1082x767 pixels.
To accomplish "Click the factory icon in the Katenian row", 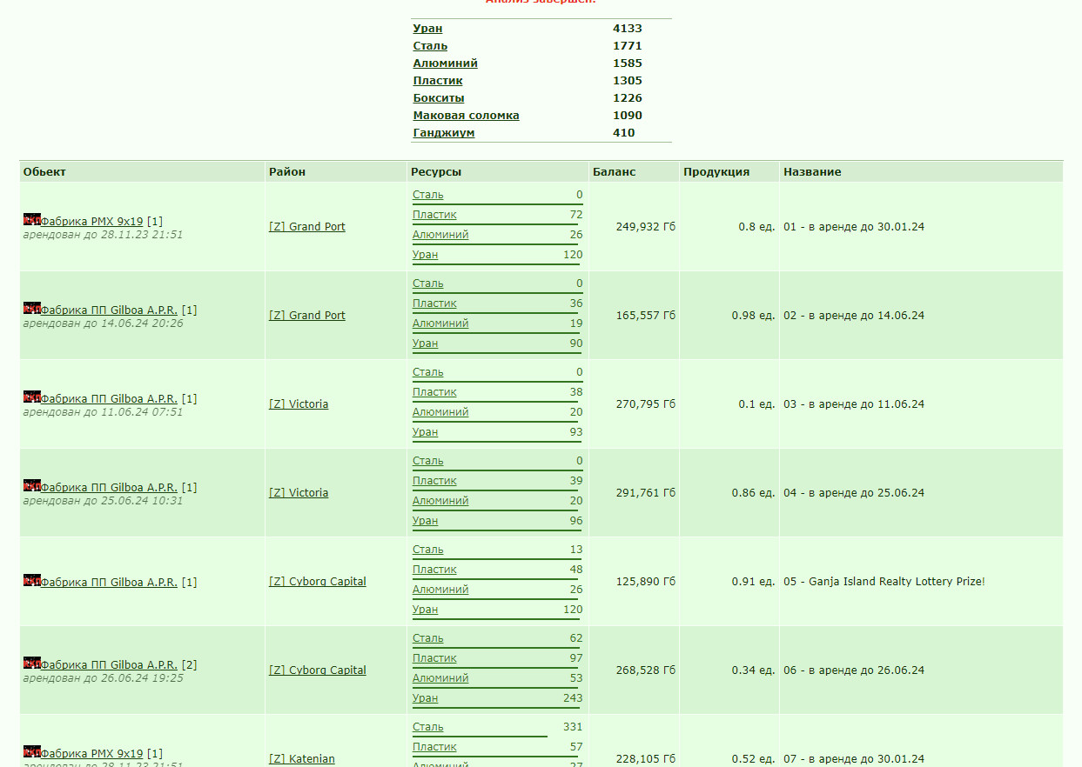I will (32, 752).
